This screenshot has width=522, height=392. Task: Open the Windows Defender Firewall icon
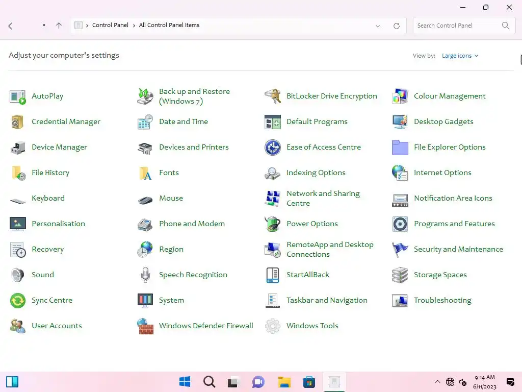(x=145, y=326)
